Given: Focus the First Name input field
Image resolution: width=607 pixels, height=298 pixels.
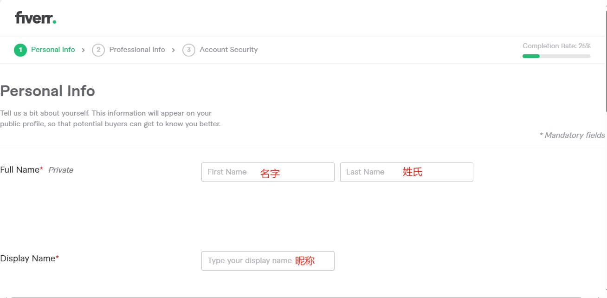Looking at the screenshot, I should [x=268, y=172].
